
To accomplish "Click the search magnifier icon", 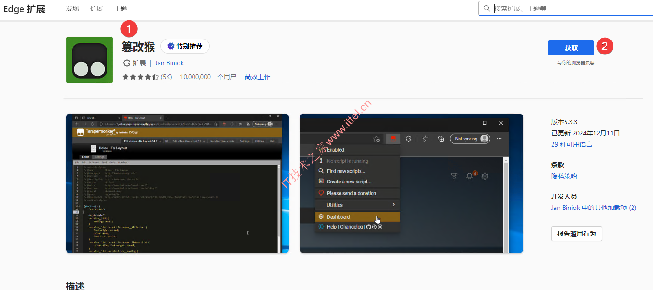I will coord(486,8).
